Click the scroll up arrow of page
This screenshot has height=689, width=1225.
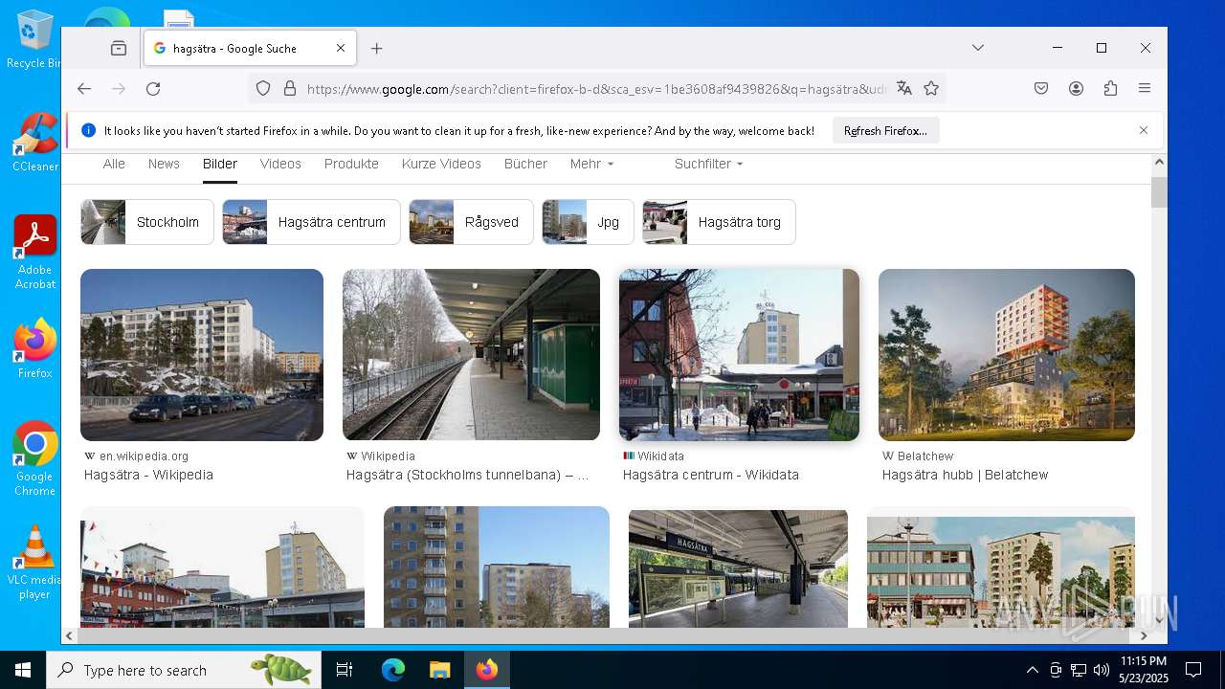pyautogui.click(x=1159, y=163)
